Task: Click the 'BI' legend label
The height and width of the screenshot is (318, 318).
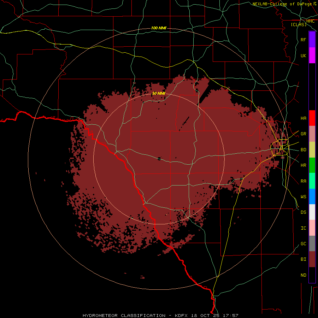Action: [303, 259]
